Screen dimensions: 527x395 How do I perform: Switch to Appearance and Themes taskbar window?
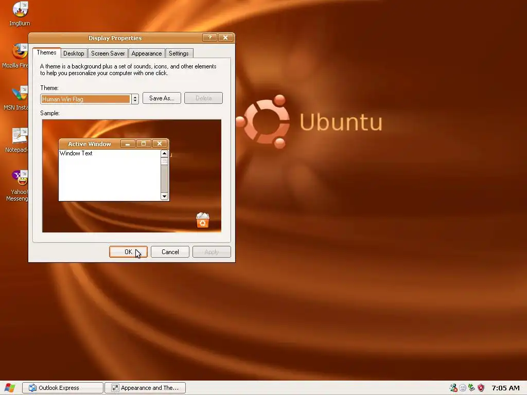145,388
